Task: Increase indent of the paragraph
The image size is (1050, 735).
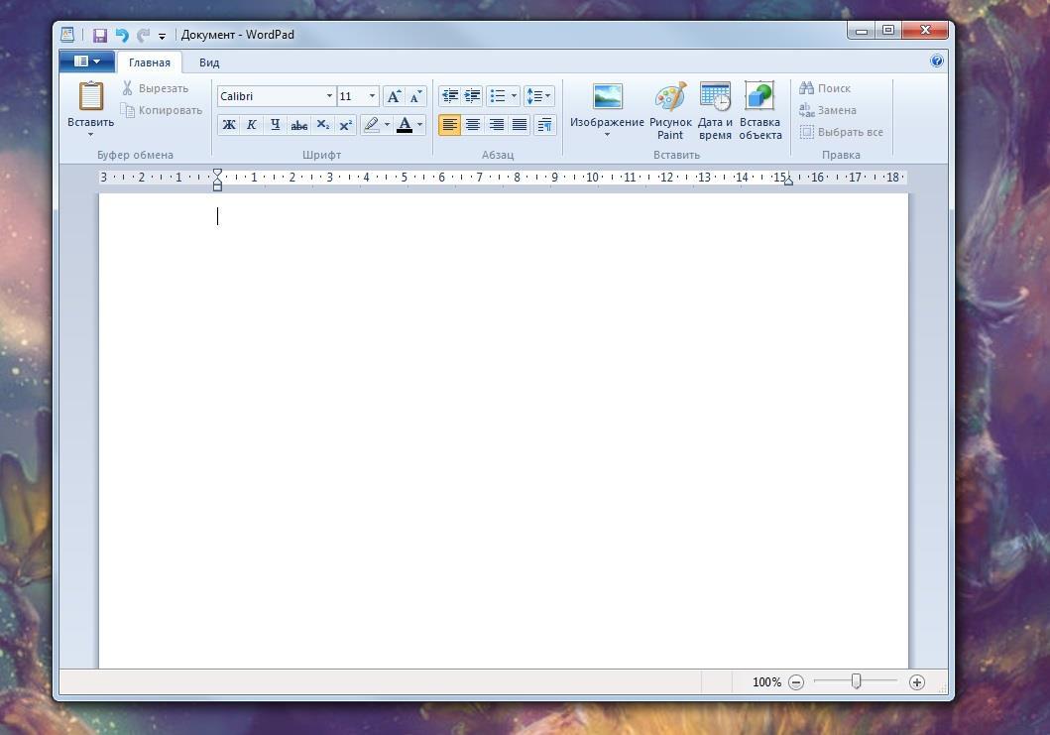Action: [472, 96]
